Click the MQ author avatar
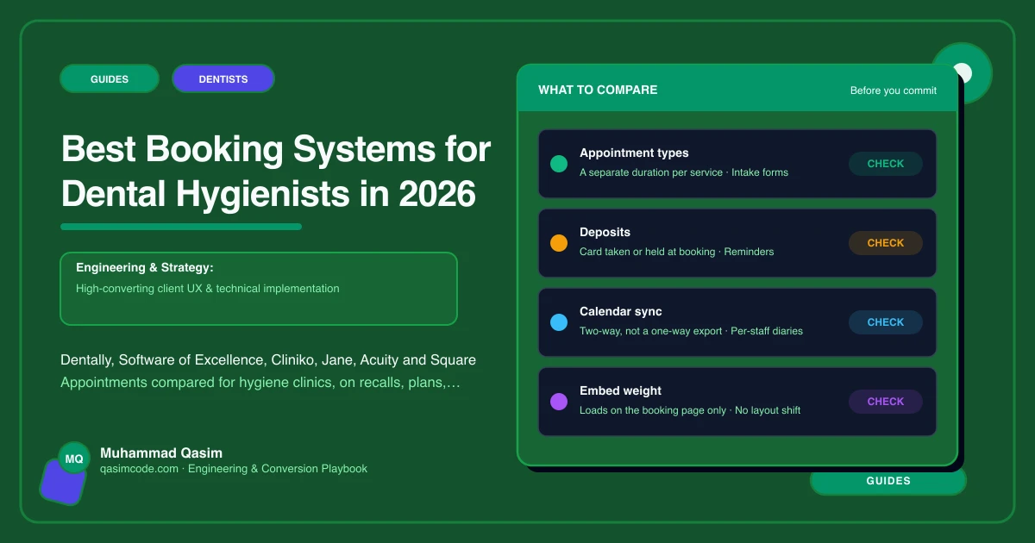The height and width of the screenshot is (543, 1035). click(x=74, y=459)
